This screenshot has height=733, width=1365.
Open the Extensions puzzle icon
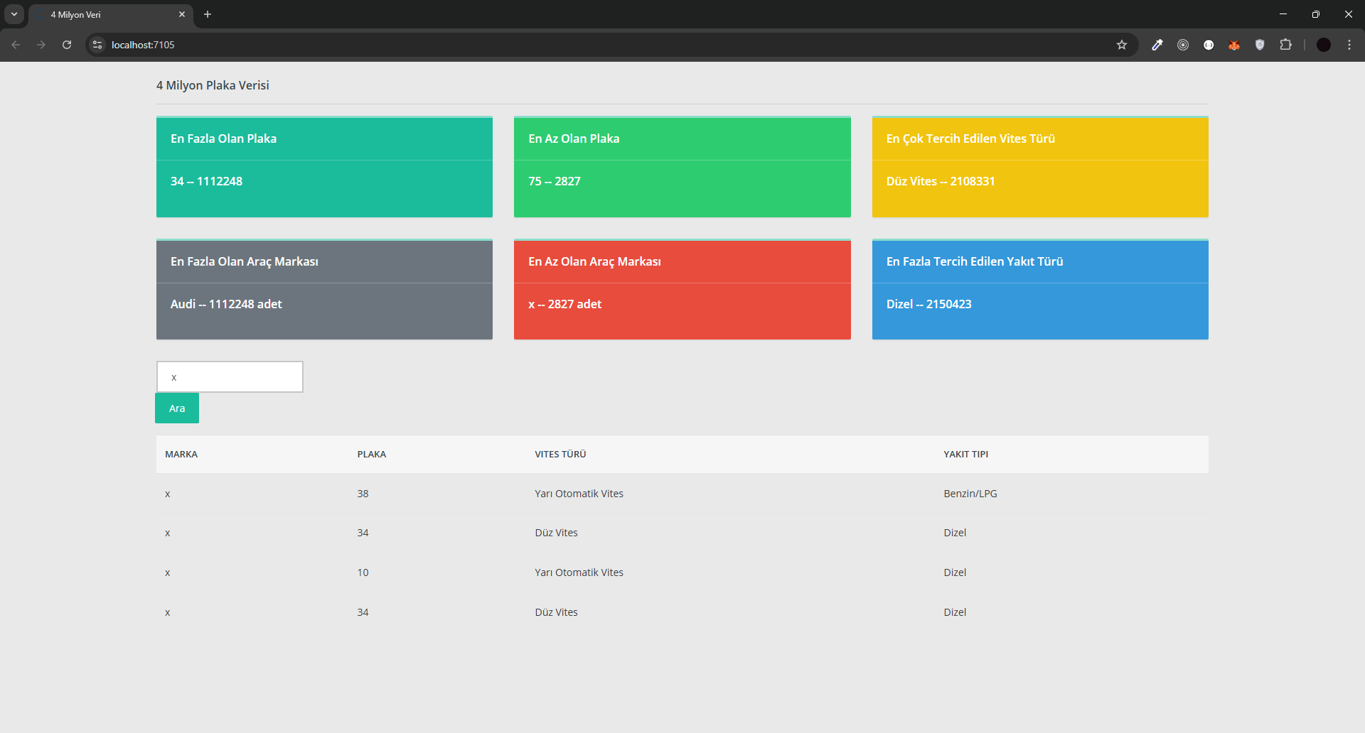click(x=1285, y=45)
